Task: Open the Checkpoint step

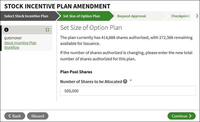Action: pos(180,16)
